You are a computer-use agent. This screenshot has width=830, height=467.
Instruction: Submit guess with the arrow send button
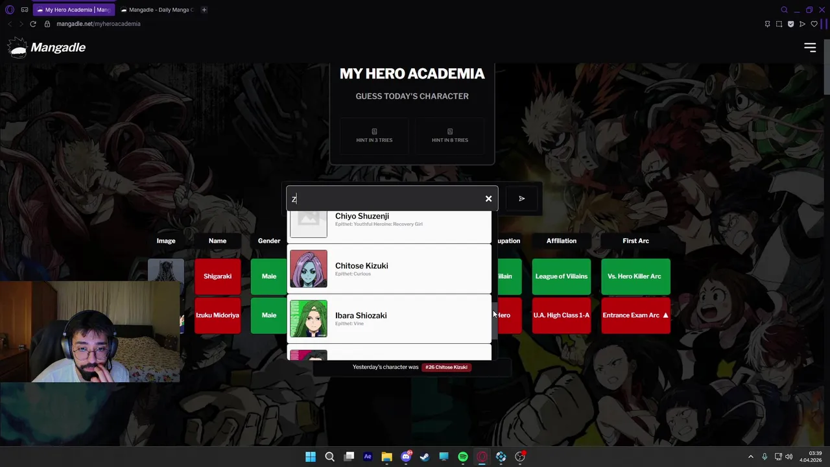pos(521,198)
